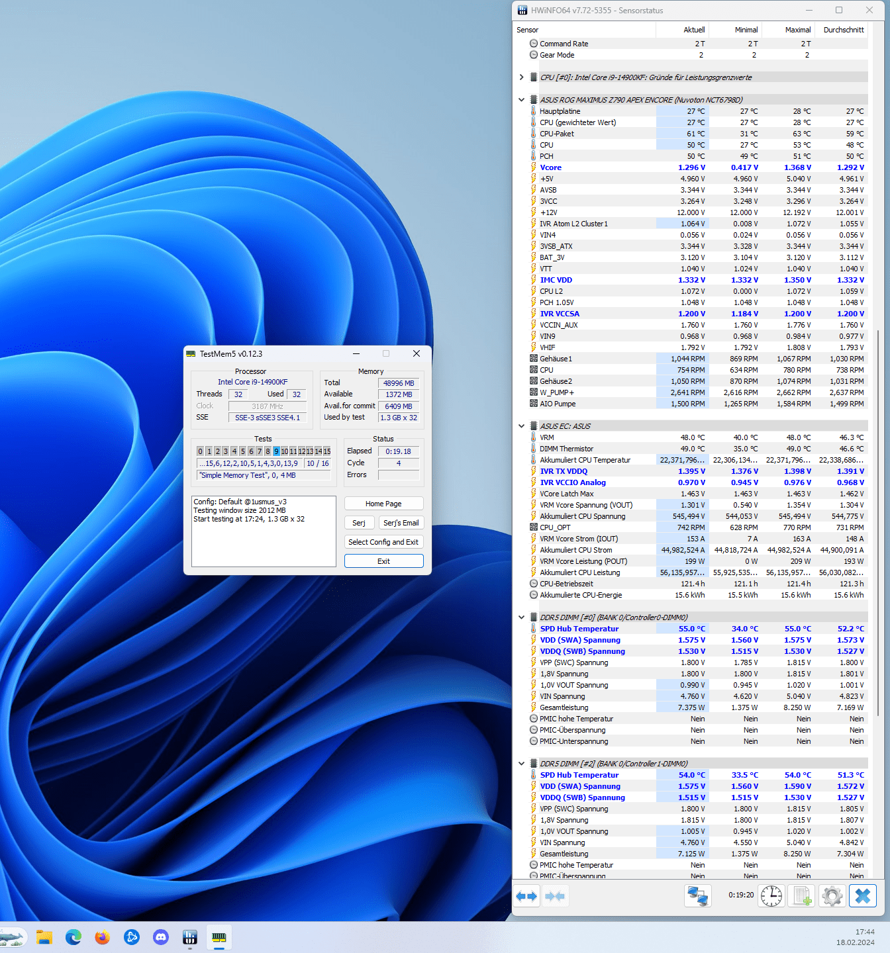Close sensors with the blue X icon

pyautogui.click(x=863, y=896)
